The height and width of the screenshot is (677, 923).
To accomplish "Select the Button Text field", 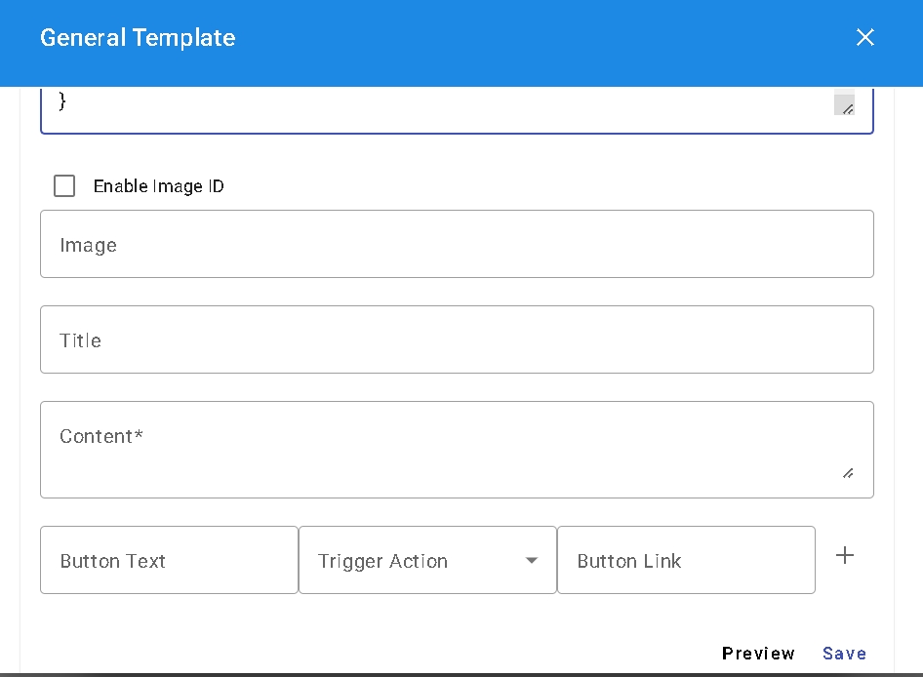I will coord(169,561).
